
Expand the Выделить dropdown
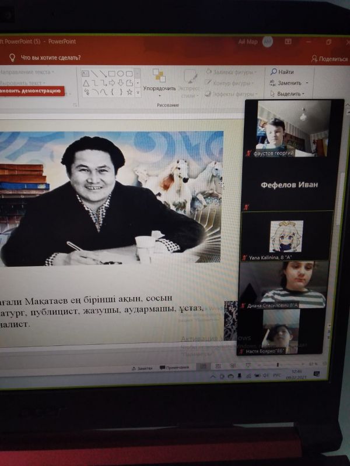[304, 93]
